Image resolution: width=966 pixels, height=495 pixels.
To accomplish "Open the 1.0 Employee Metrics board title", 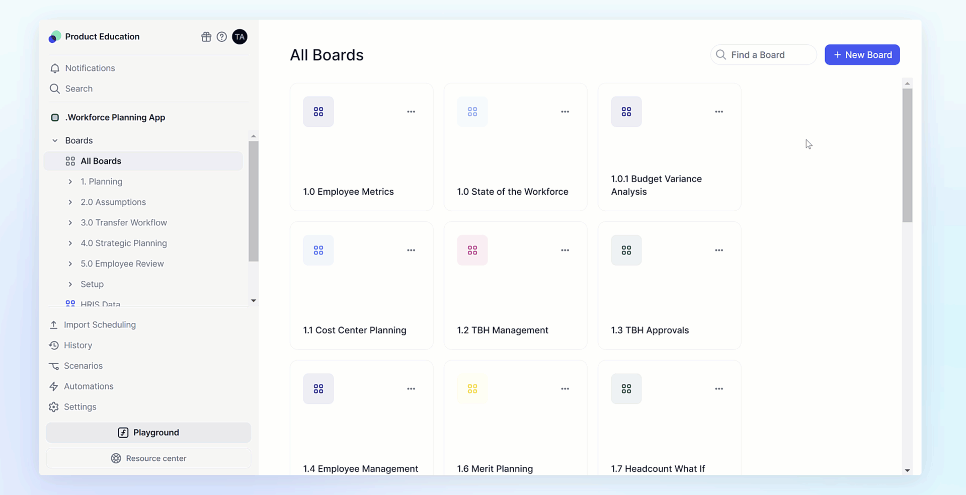I will 348,192.
